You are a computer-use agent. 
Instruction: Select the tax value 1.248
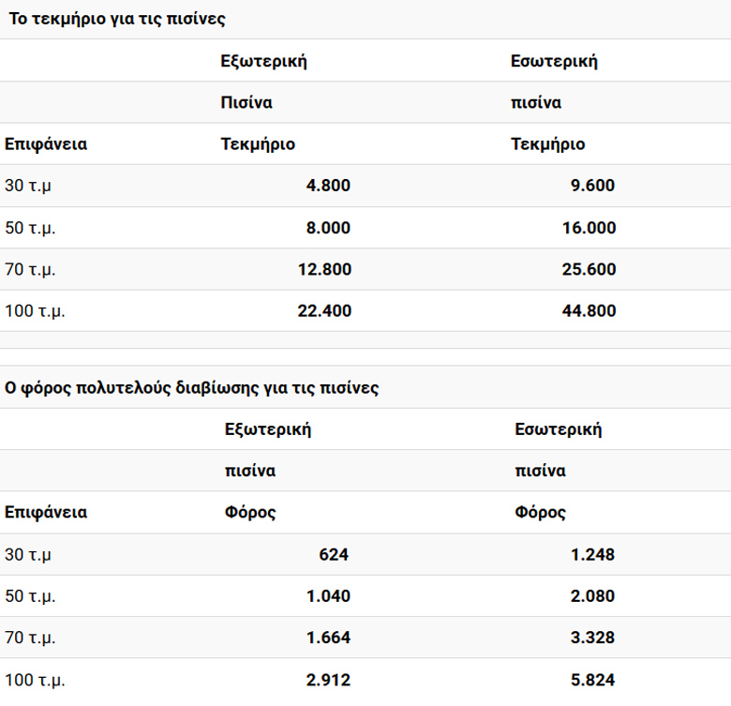[x=592, y=555]
